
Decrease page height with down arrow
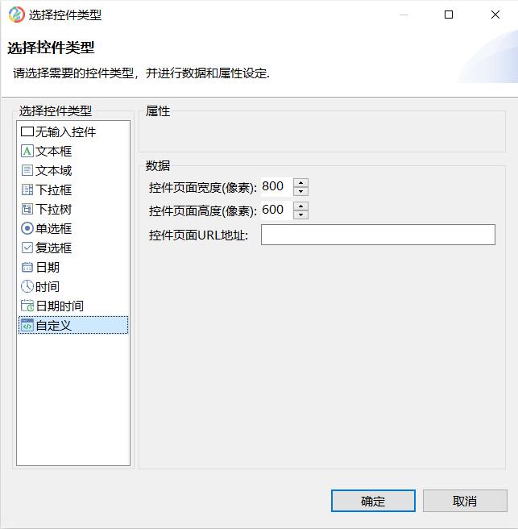[300, 215]
